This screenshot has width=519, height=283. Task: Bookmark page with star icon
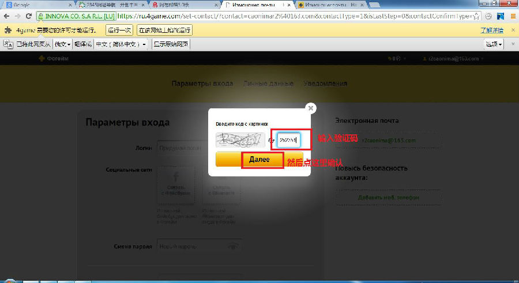point(476,16)
